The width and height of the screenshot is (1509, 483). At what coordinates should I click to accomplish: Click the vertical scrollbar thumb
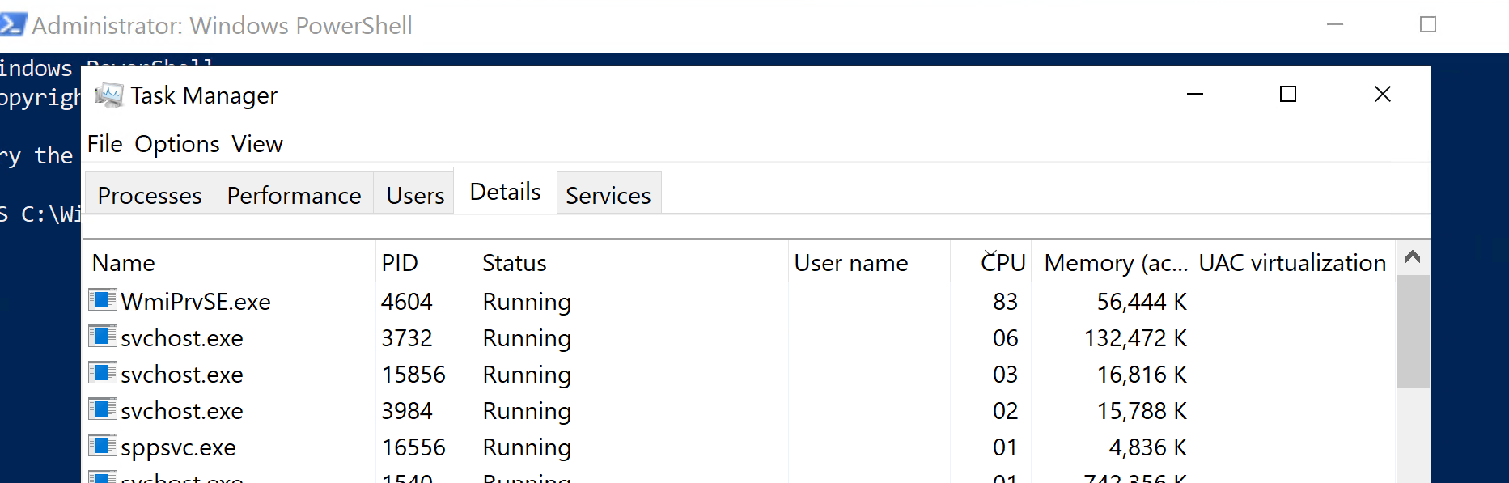[x=1413, y=332]
